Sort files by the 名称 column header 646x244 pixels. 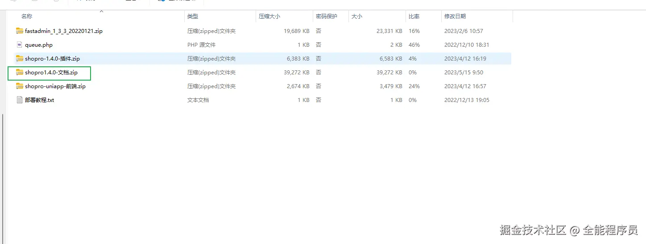click(x=27, y=16)
